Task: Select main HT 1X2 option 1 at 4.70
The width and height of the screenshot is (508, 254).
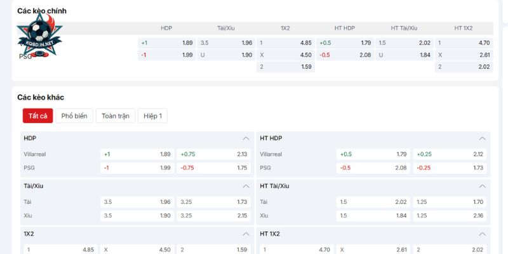Action: (x=464, y=43)
